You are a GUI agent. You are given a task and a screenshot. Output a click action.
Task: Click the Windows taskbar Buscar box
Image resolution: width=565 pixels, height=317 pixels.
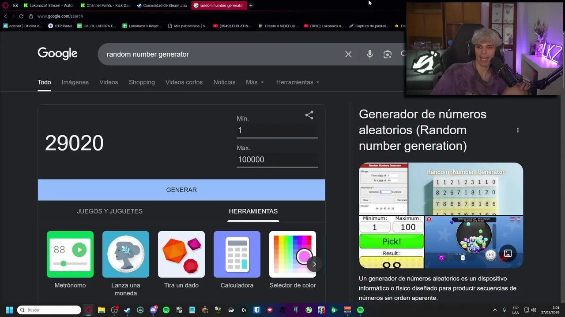(x=49, y=310)
